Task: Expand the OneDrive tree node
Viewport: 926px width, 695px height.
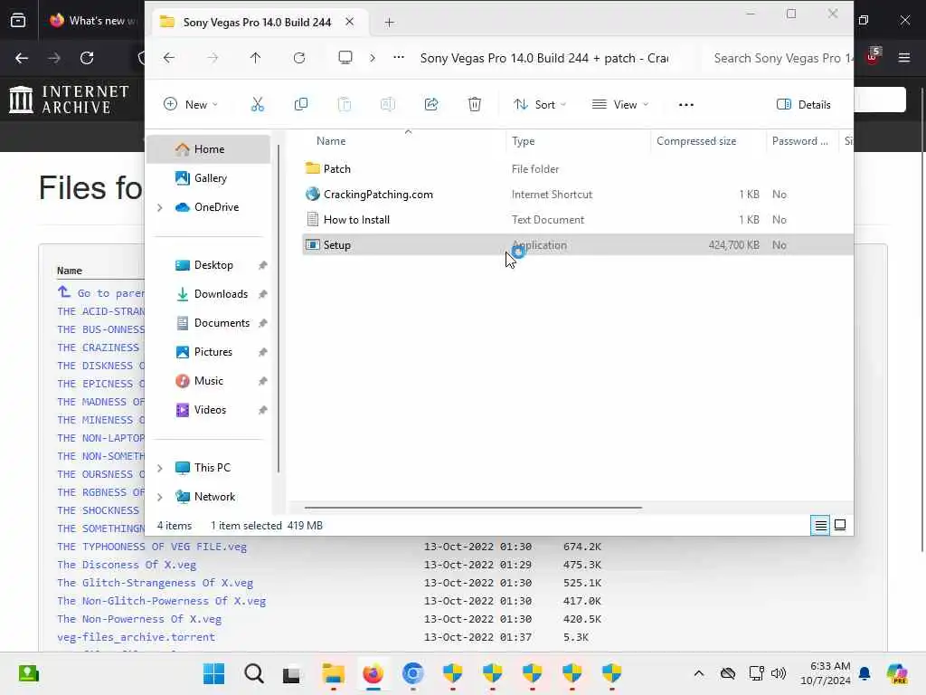Action: (159, 207)
